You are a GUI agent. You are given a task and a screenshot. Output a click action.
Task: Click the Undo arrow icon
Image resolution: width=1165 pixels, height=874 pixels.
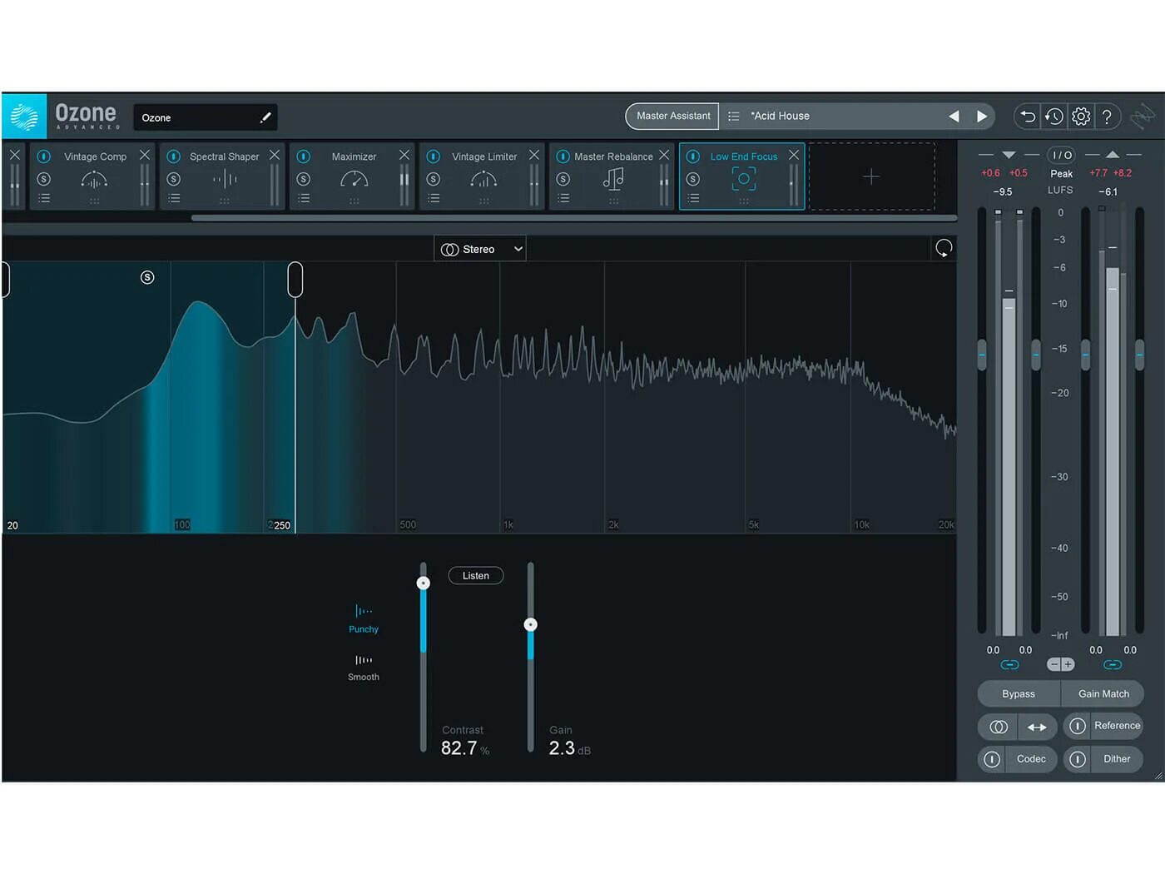click(x=1029, y=117)
